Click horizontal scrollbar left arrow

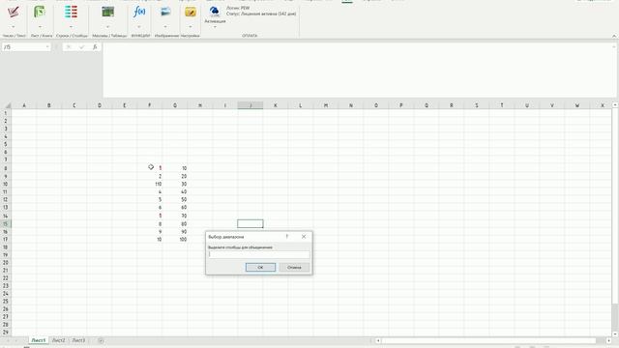click(x=378, y=340)
